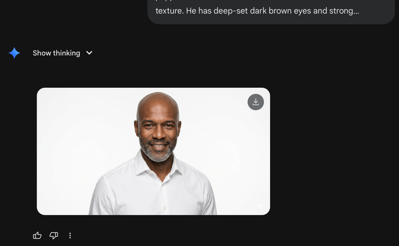Download the generated portrait image
The image size is (399, 246).
point(256,102)
